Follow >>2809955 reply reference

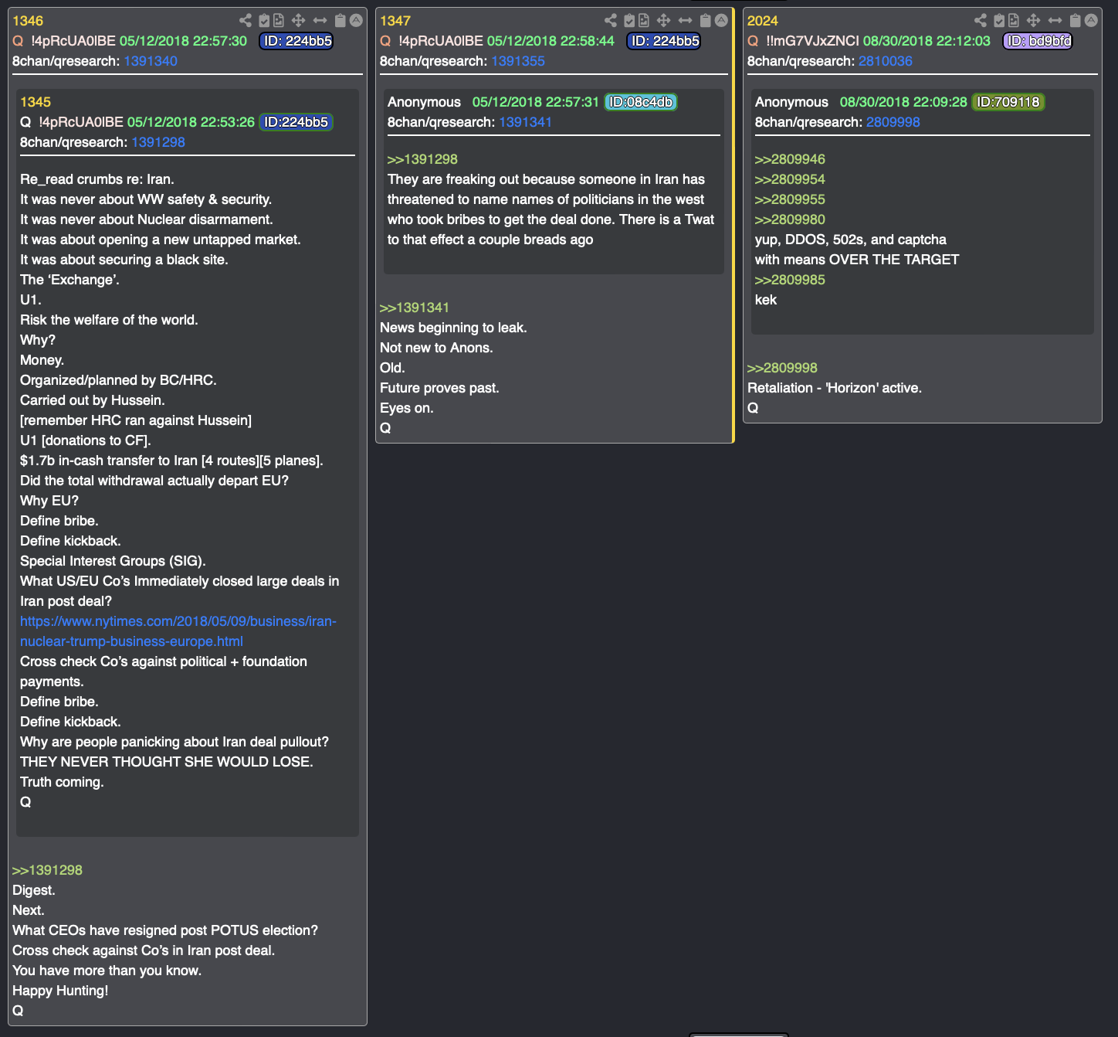point(790,199)
